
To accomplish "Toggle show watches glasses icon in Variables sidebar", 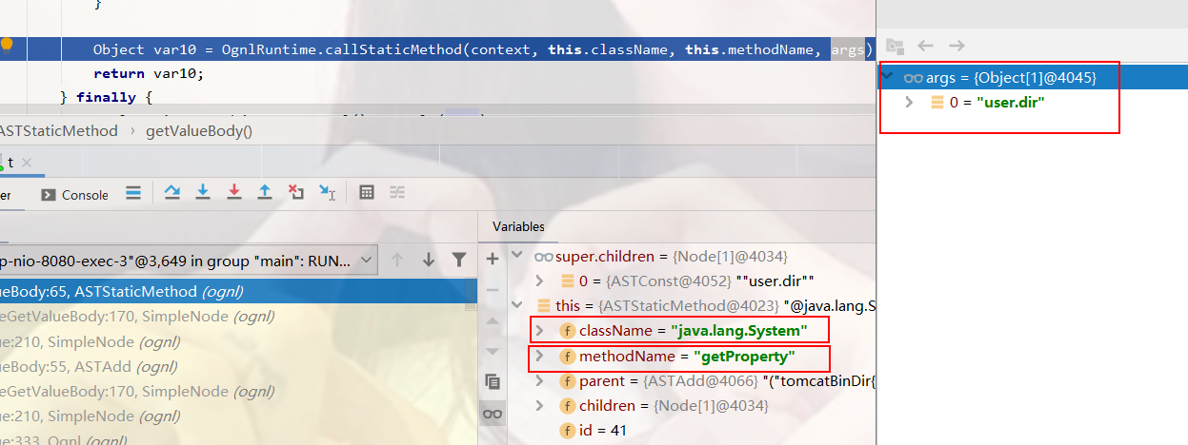I will click(x=493, y=414).
